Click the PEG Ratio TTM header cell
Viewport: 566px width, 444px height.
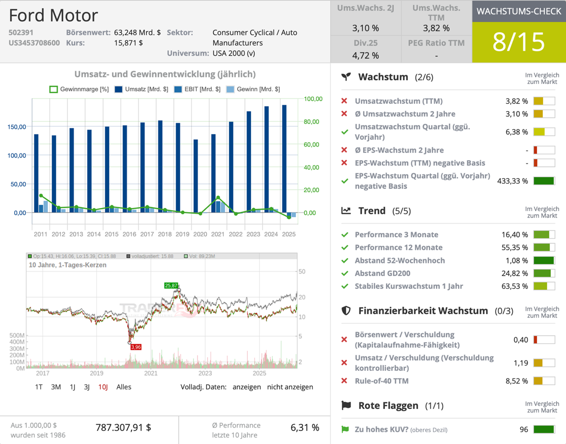click(x=437, y=43)
